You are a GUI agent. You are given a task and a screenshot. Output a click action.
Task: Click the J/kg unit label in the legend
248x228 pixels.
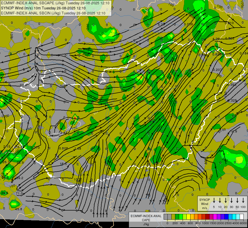tap(146, 224)
